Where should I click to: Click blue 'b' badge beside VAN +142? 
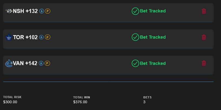[x=41, y=63]
